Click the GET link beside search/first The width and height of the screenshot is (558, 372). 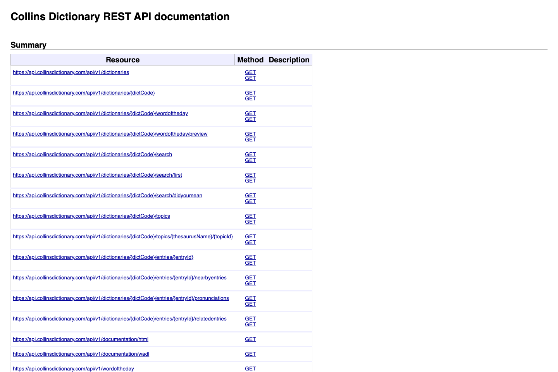click(x=250, y=175)
